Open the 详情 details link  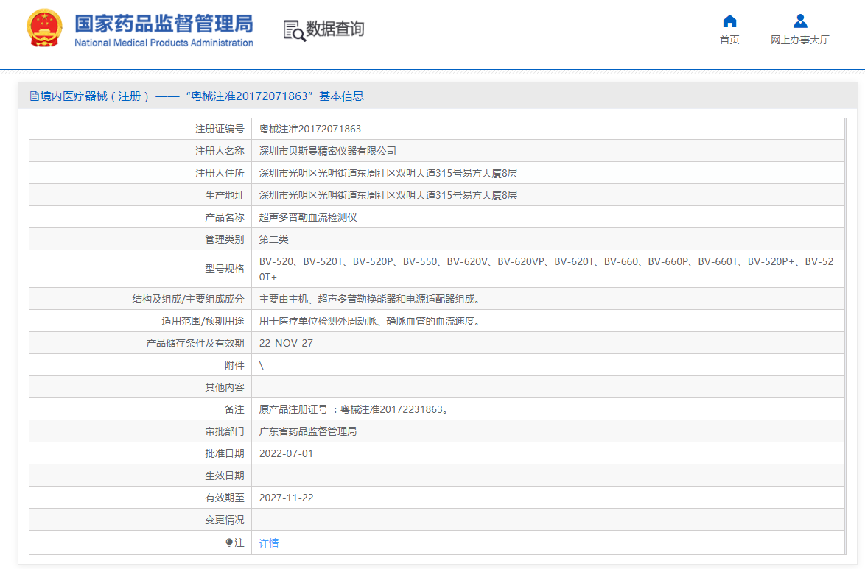click(x=269, y=543)
